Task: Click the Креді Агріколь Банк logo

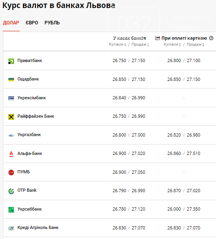Action: point(11,228)
